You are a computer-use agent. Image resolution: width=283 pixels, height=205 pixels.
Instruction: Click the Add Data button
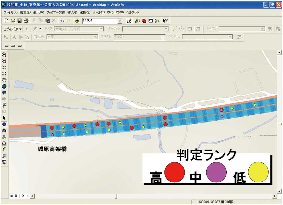click(77, 21)
